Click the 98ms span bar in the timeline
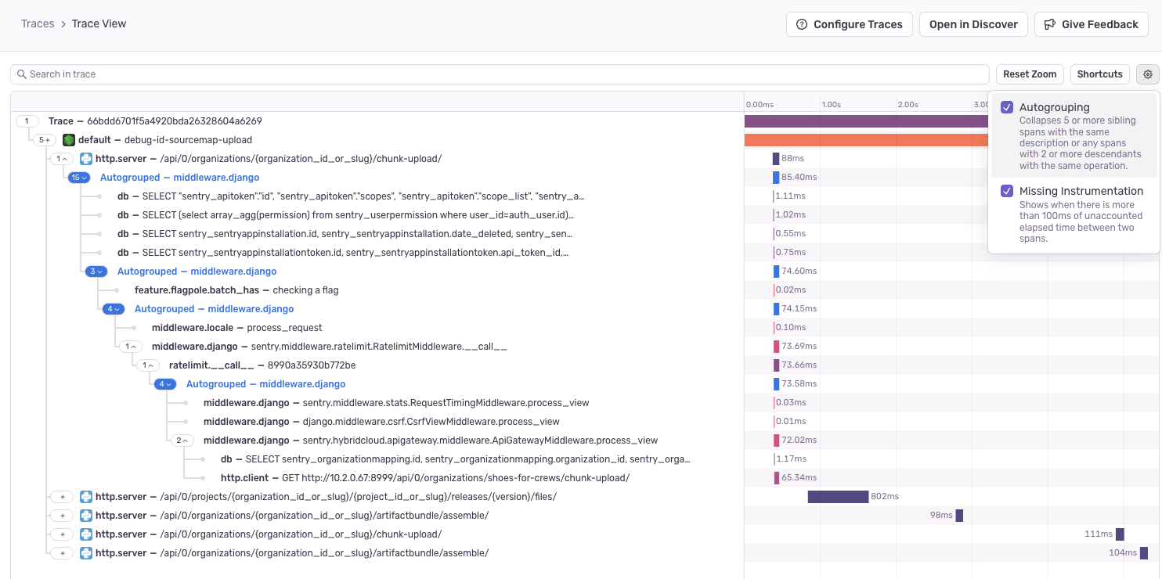1162x579 pixels. (959, 516)
